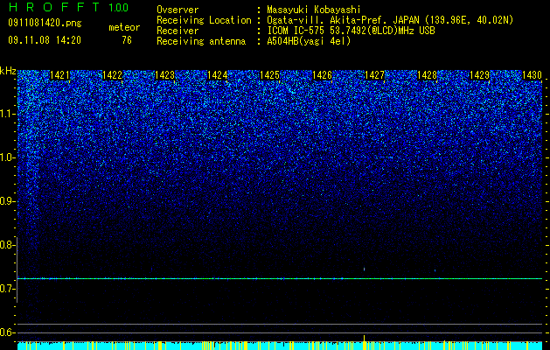The image size is (550, 350).
Task: Click the meteor count value 76
Action: pyautogui.click(x=127, y=40)
